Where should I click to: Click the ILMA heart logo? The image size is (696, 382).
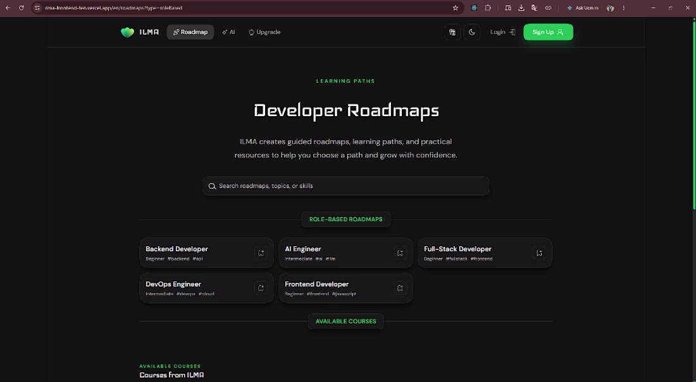point(127,32)
